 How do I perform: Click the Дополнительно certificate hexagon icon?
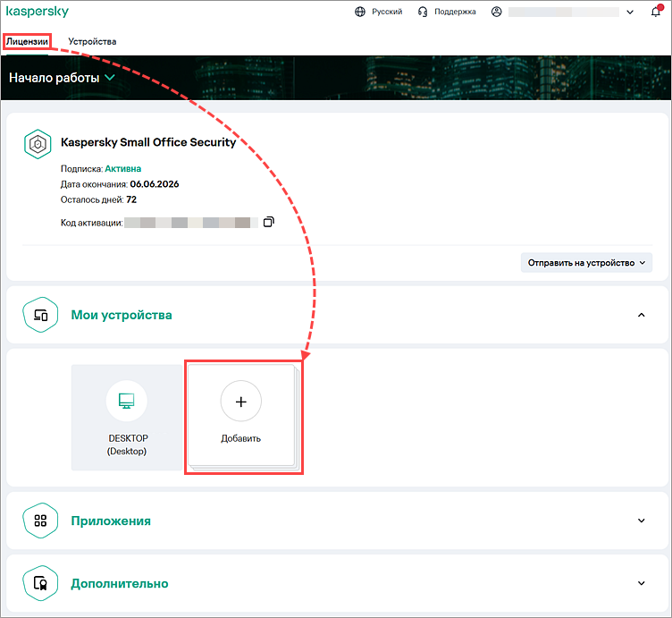tap(40, 583)
